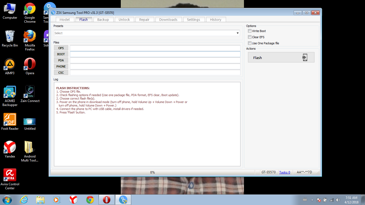365x205 pixels.
Task: Focus the OPS file path field
Action: pyautogui.click(x=155, y=48)
